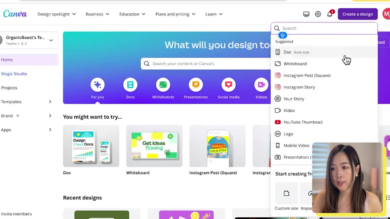Image resolution: width=390 pixels, height=219 pixels.
Task: Click the Create a design button
Action: pos(358,14)
